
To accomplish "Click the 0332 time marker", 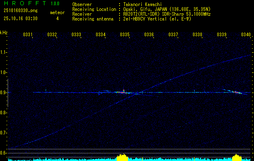I will click(x=52, y=34).
